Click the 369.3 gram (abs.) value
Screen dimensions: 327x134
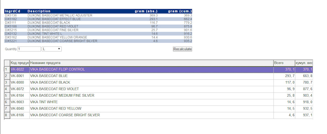click(x=154, y=15)
